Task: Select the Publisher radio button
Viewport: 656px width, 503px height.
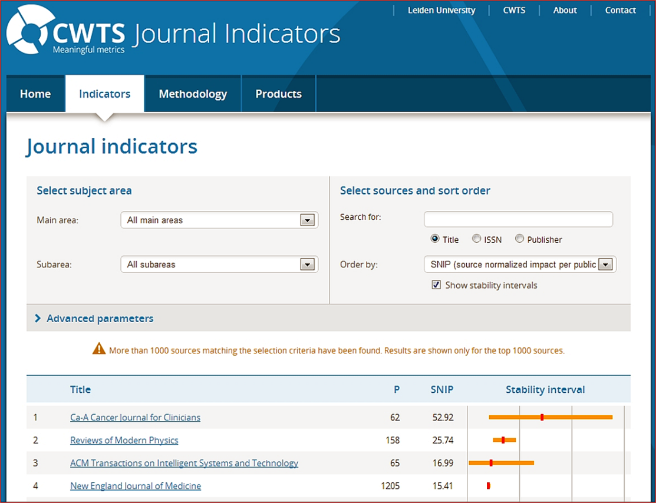Action: click(520, 239)
